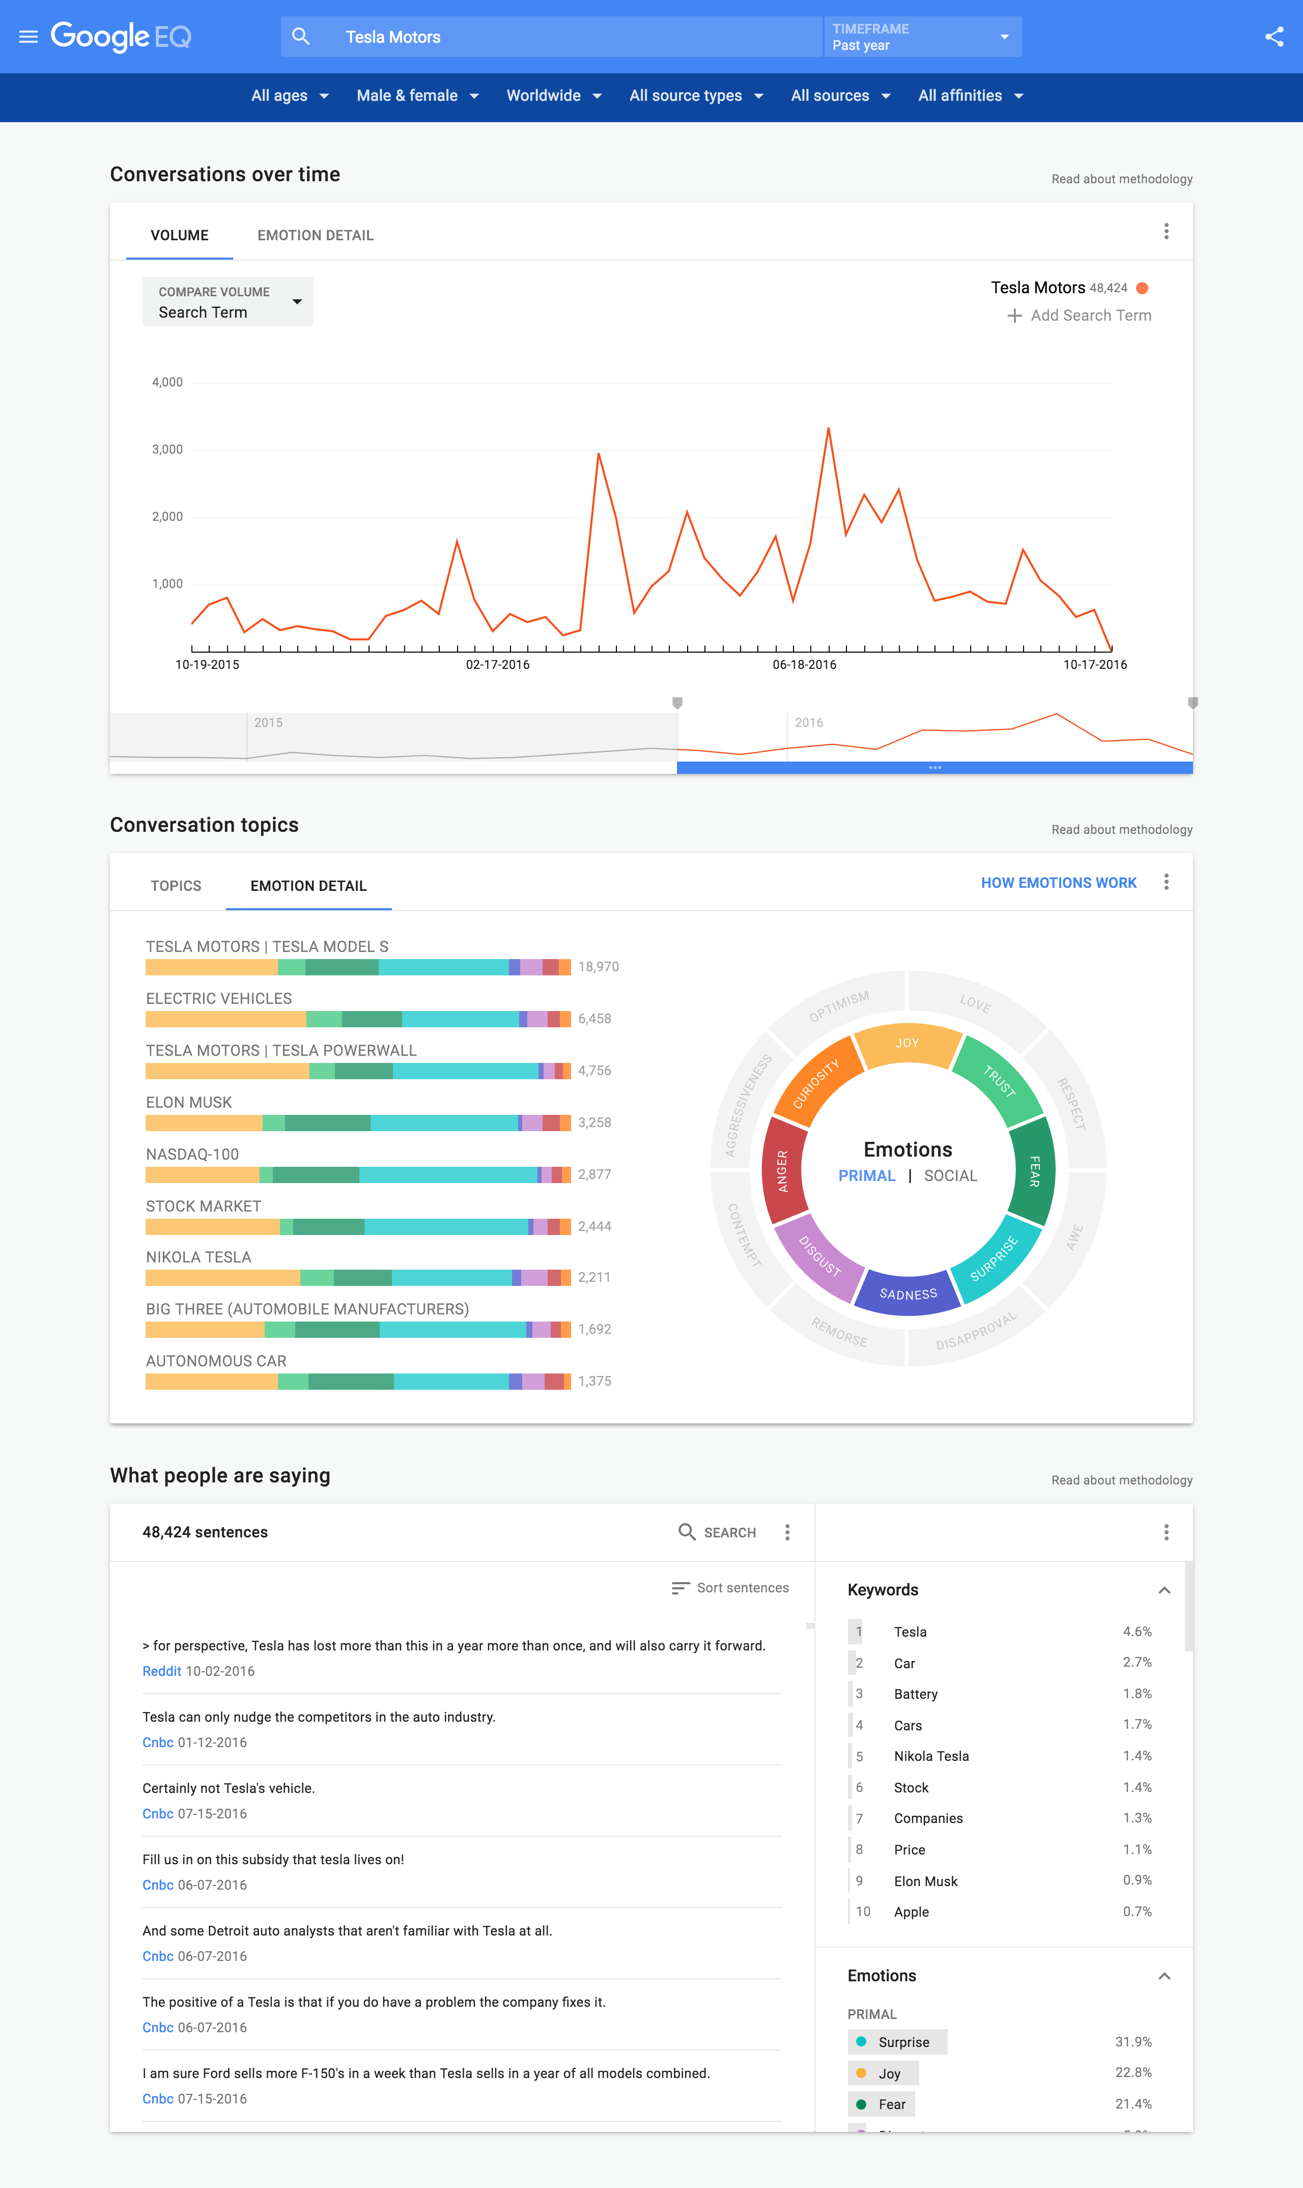The height and width of the screenshot is (2188, 1303).
Task: Click the Elon Musk topic emotion bar
Action: click(x=358, y=1123)
